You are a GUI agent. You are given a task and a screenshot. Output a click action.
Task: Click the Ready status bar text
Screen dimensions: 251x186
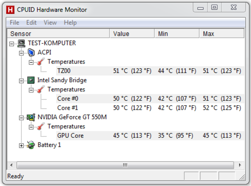coord(15,176)
